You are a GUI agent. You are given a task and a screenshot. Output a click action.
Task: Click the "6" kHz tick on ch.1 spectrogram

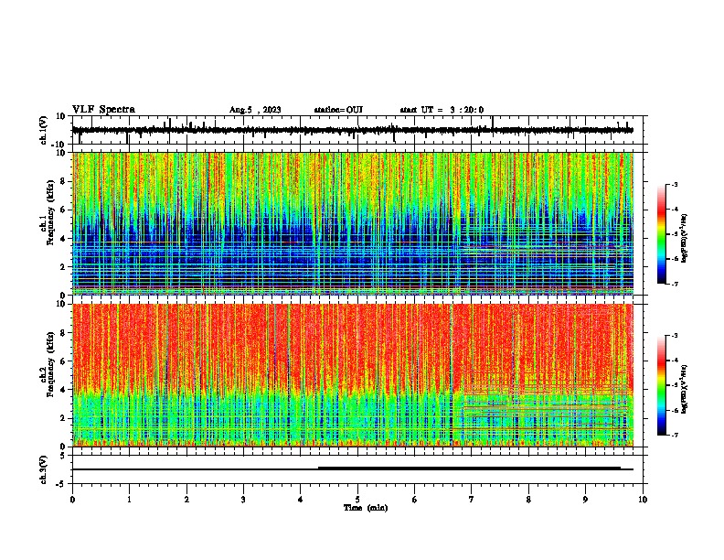(x=64, y=210)
